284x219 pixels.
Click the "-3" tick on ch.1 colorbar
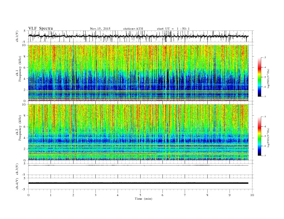264,58
